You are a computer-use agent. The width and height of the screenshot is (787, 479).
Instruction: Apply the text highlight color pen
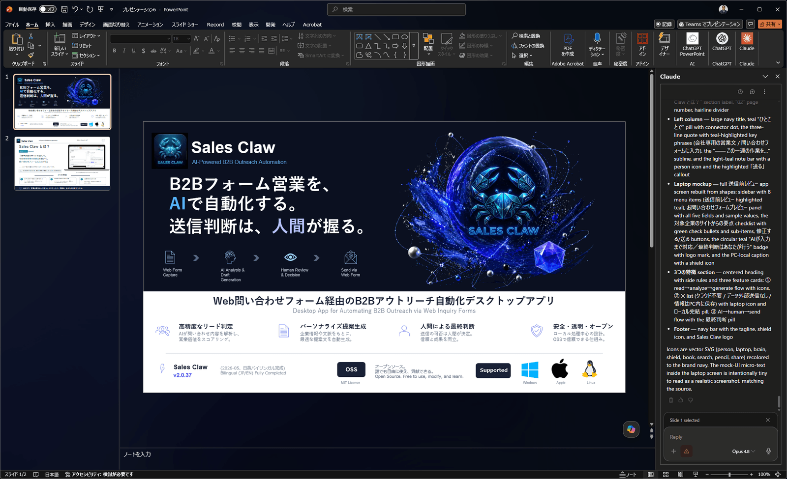196,51
